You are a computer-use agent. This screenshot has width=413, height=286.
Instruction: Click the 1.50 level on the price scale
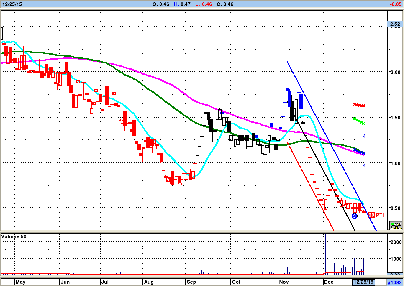(396, 118)
